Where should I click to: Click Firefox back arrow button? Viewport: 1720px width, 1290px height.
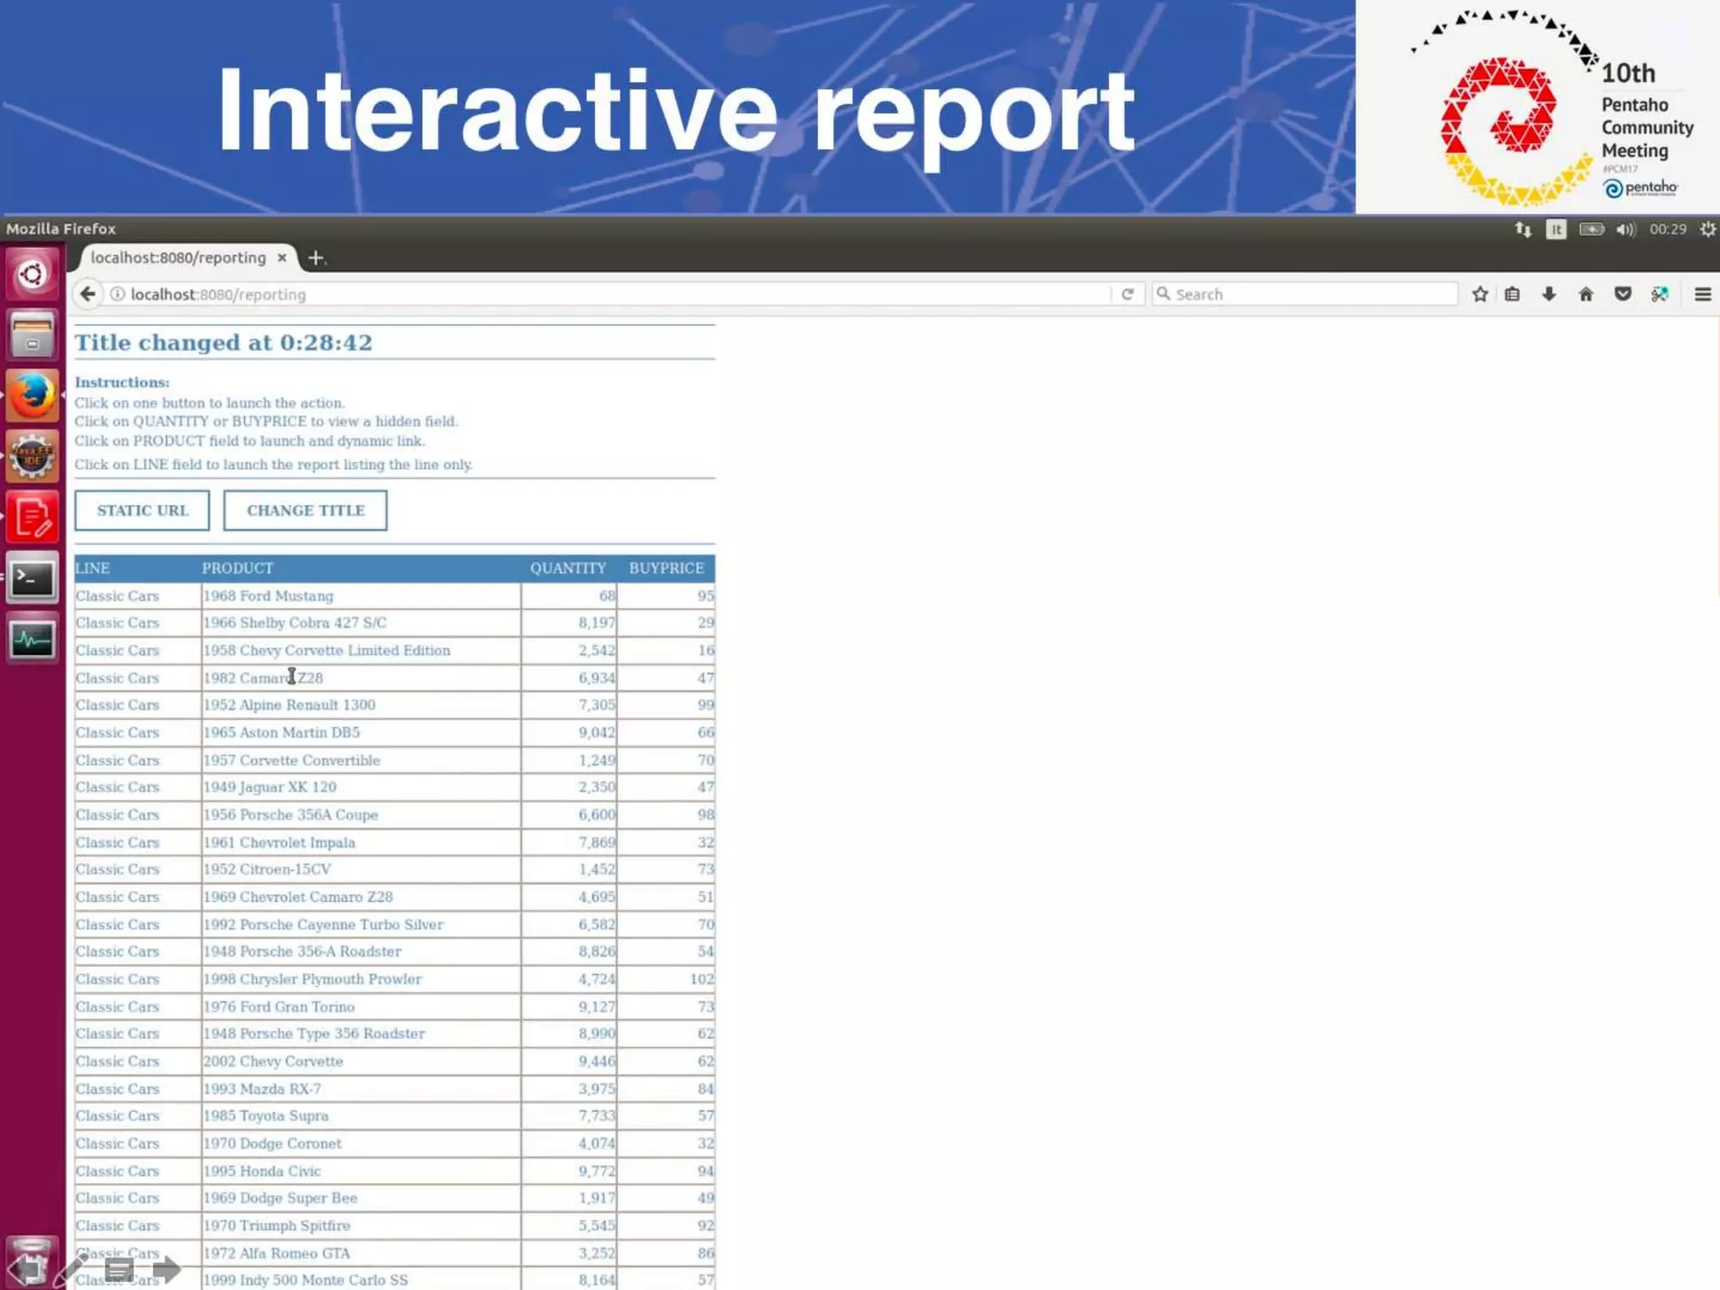(x=87, y=294)
